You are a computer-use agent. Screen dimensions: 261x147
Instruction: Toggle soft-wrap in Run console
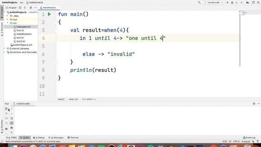tap(11, 118)
